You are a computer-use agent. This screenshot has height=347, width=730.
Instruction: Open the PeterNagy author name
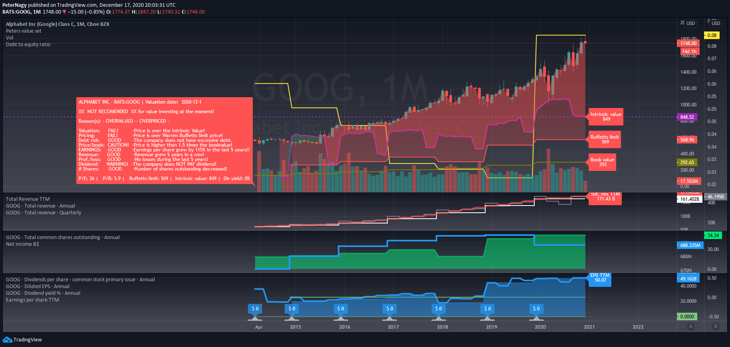14,5
